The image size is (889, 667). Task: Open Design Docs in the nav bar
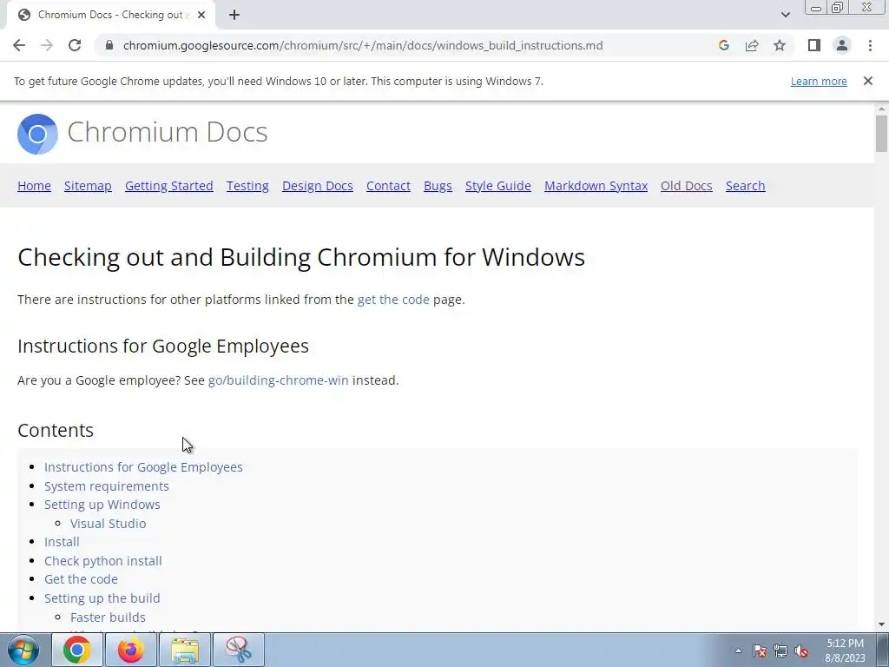[x=318, y=186]
